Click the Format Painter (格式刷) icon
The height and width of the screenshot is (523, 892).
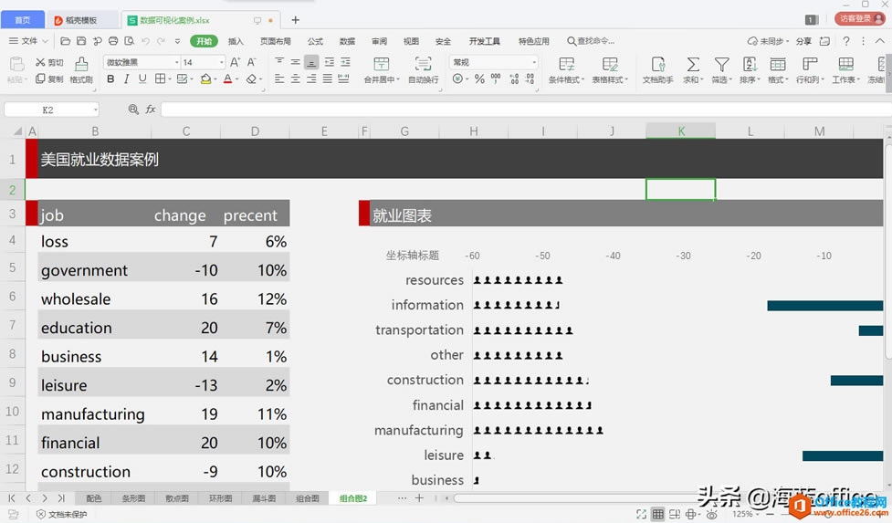[x=81, y=64]
